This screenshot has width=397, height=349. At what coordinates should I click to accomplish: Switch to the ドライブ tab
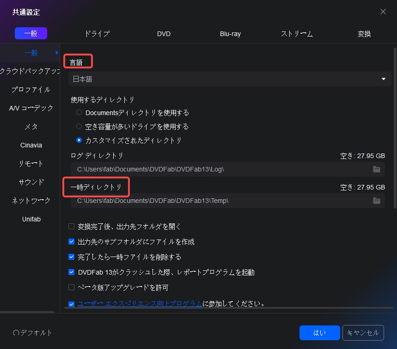(x=97, y=34)
